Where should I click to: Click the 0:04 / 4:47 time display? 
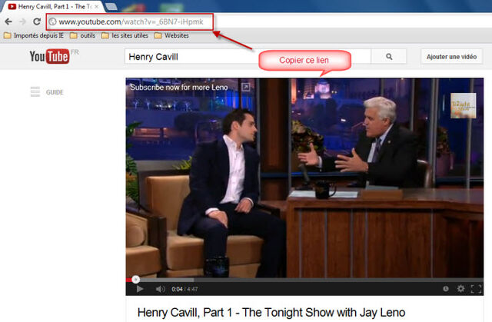pos(184,289)
